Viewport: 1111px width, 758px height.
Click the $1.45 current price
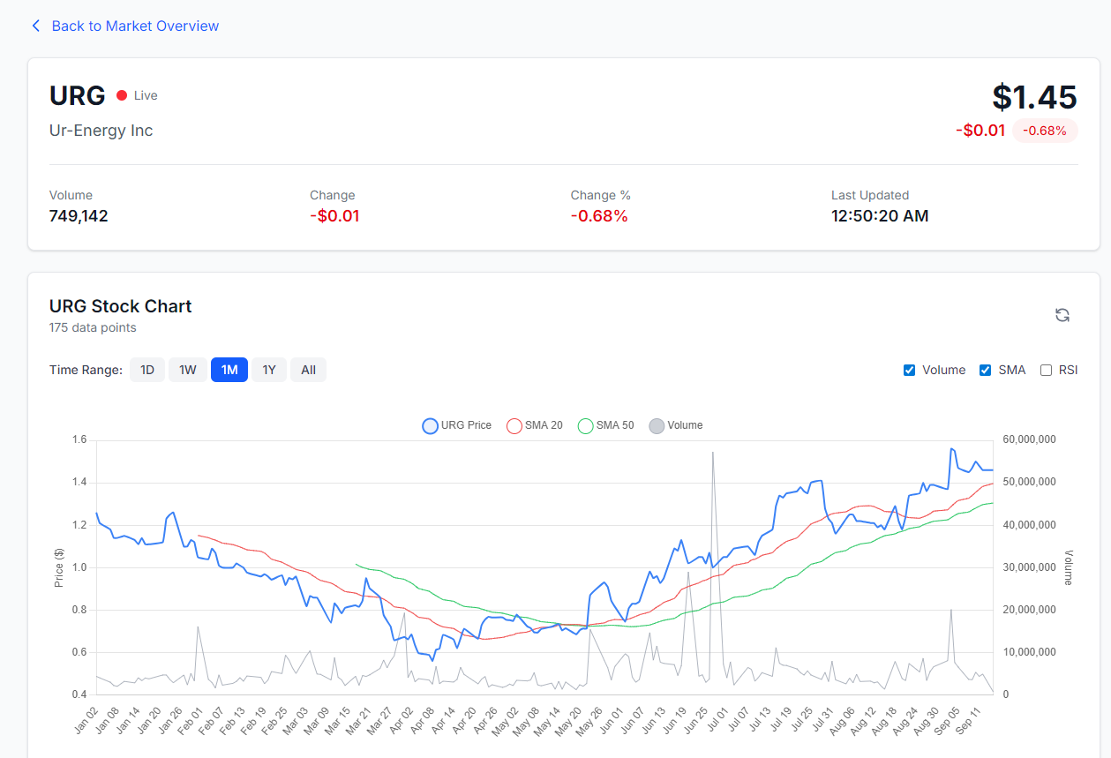coord(1034,96)
